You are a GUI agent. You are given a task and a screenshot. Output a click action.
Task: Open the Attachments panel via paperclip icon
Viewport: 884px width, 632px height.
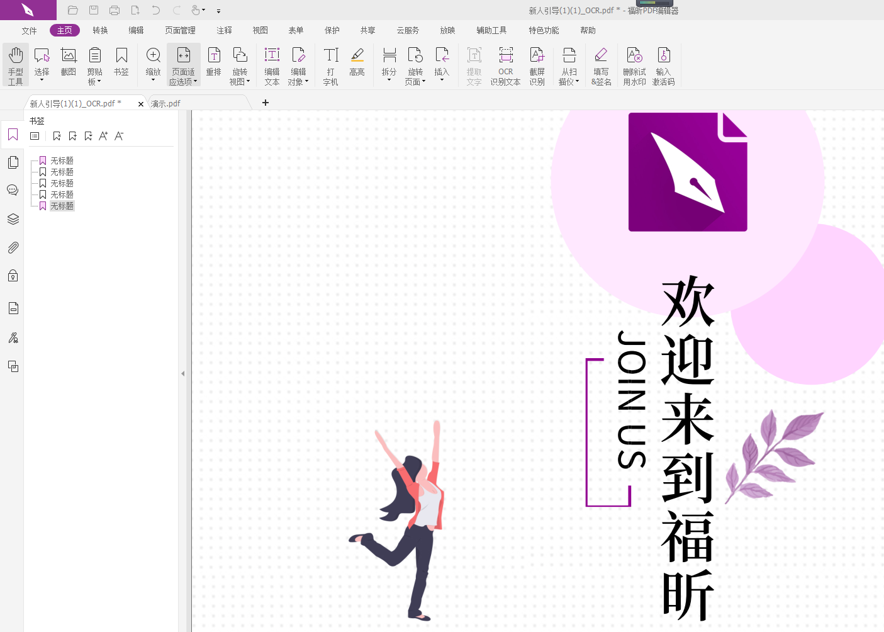(x=13, y=247)
